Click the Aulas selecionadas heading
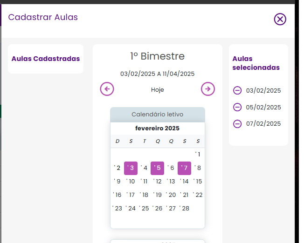 tap(256, 63)
